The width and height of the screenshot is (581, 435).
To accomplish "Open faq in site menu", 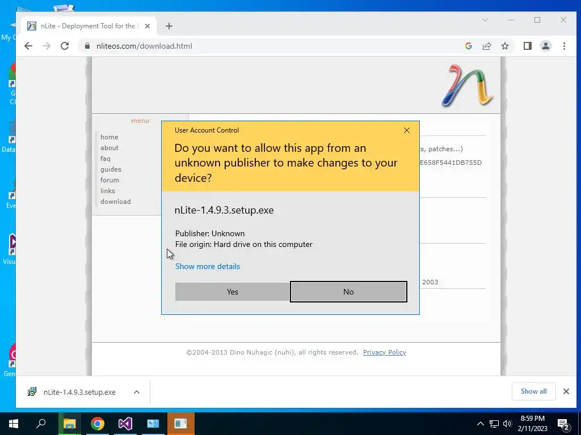I will [x=105, y=159].
